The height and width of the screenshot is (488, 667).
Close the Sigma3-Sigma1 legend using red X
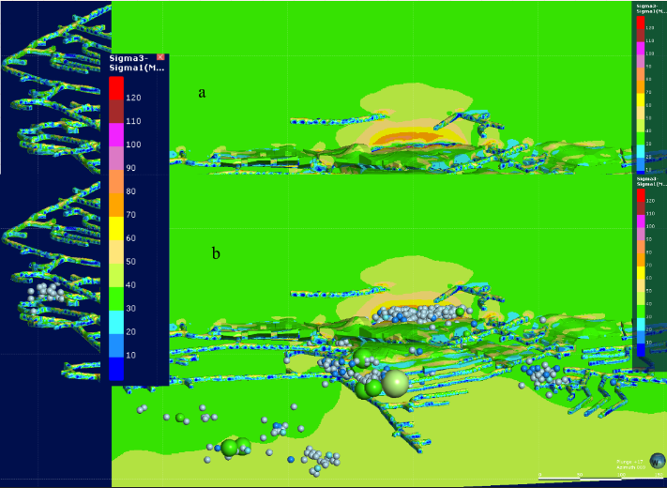click(x=160, y=58)
